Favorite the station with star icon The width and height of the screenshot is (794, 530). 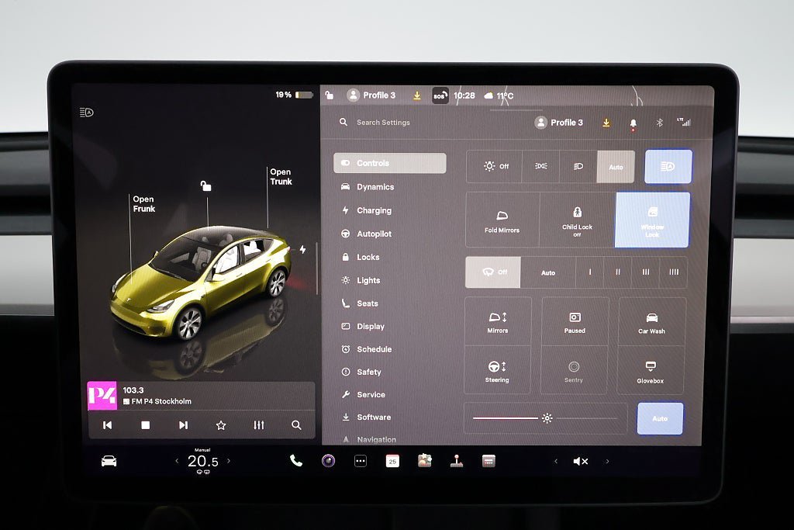pyautogui.click(x=221, y=425)
